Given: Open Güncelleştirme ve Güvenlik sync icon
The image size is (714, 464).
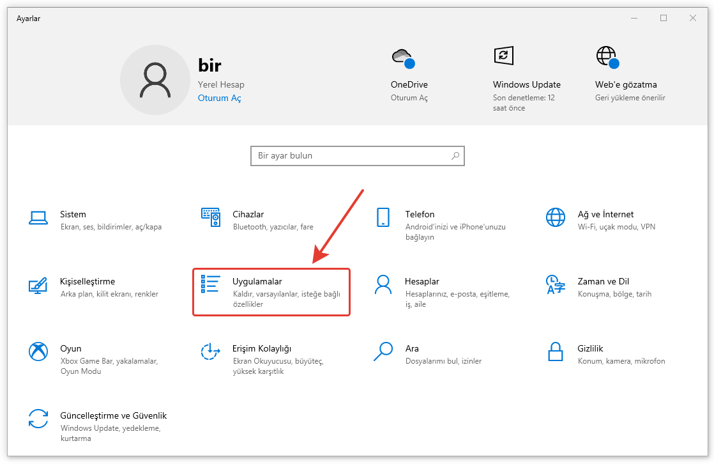Looking at the screenshot, I should tap(38, 419).
